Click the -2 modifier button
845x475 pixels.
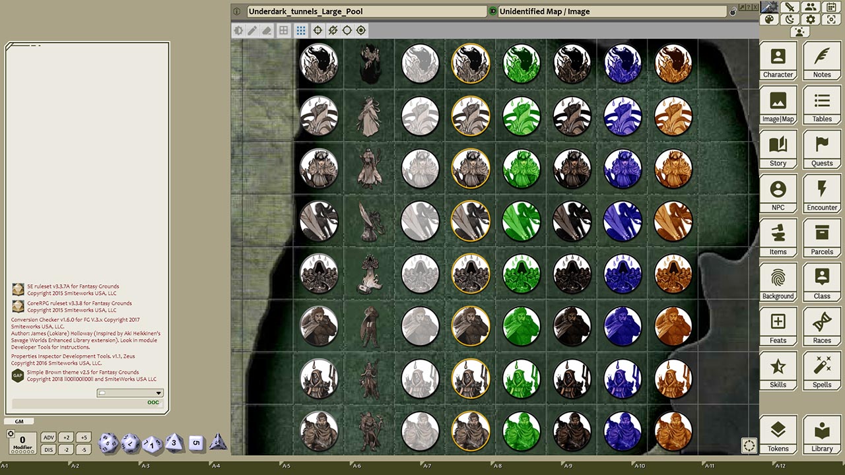[65, 449]
